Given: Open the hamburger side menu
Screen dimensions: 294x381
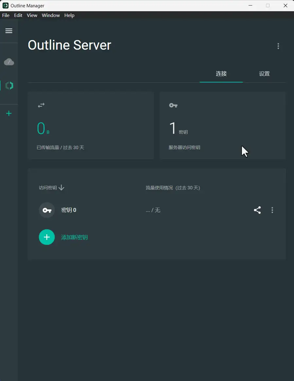Looking at the screenshot, I should pyautogui.click(x=9, y=31).
